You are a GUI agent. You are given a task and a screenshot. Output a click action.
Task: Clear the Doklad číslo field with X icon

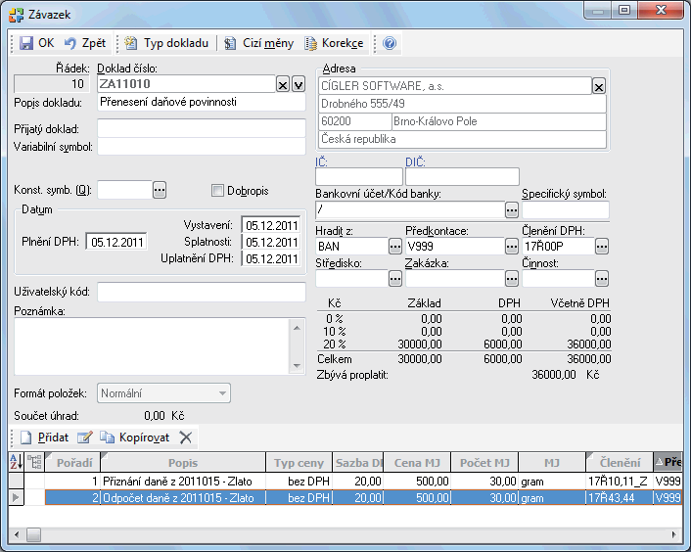coord(283,85)
